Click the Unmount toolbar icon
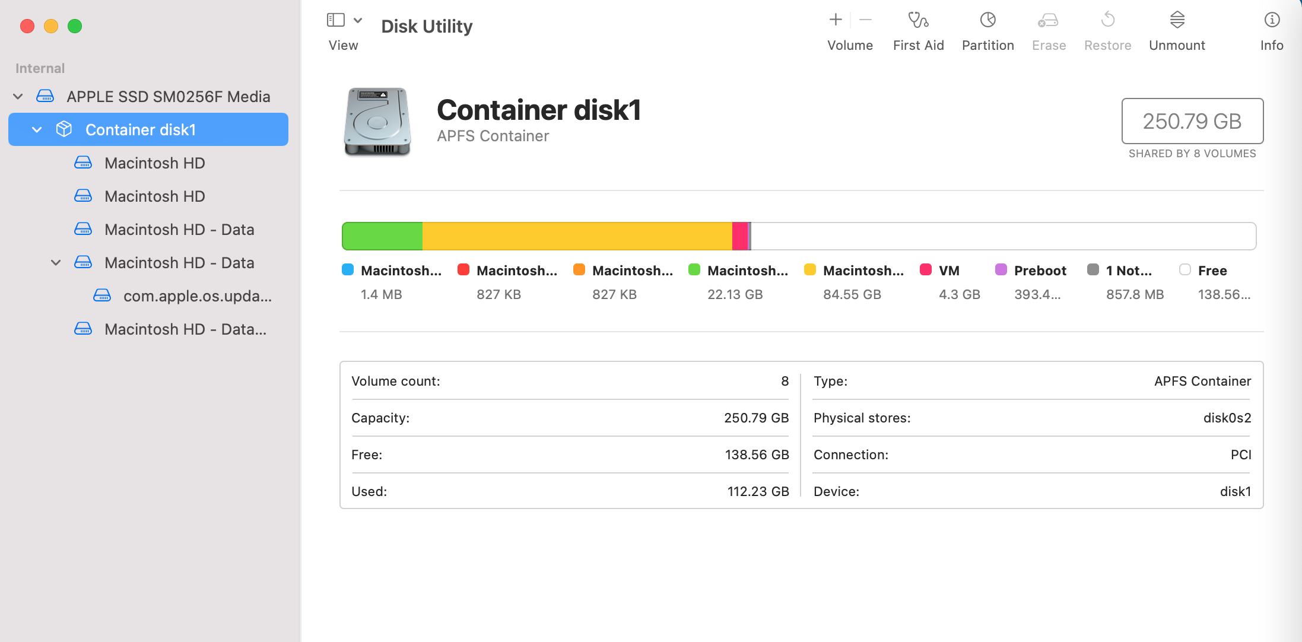 1177,21
